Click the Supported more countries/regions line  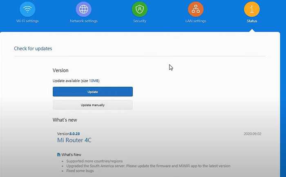[94, 161]
